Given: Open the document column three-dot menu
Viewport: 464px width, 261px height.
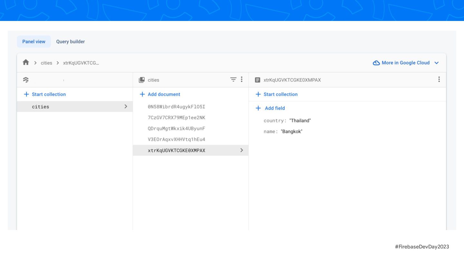Looking at the screenshot, I should pos(439,79).
